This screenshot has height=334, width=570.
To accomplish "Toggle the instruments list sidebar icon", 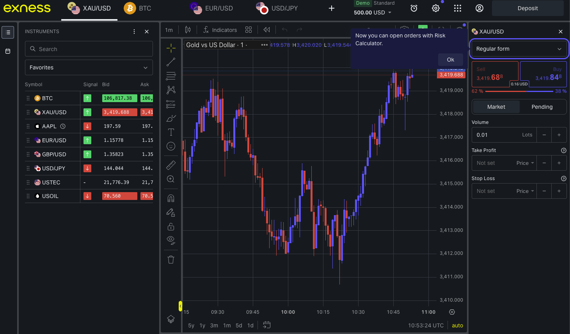I will coord(8,32).
